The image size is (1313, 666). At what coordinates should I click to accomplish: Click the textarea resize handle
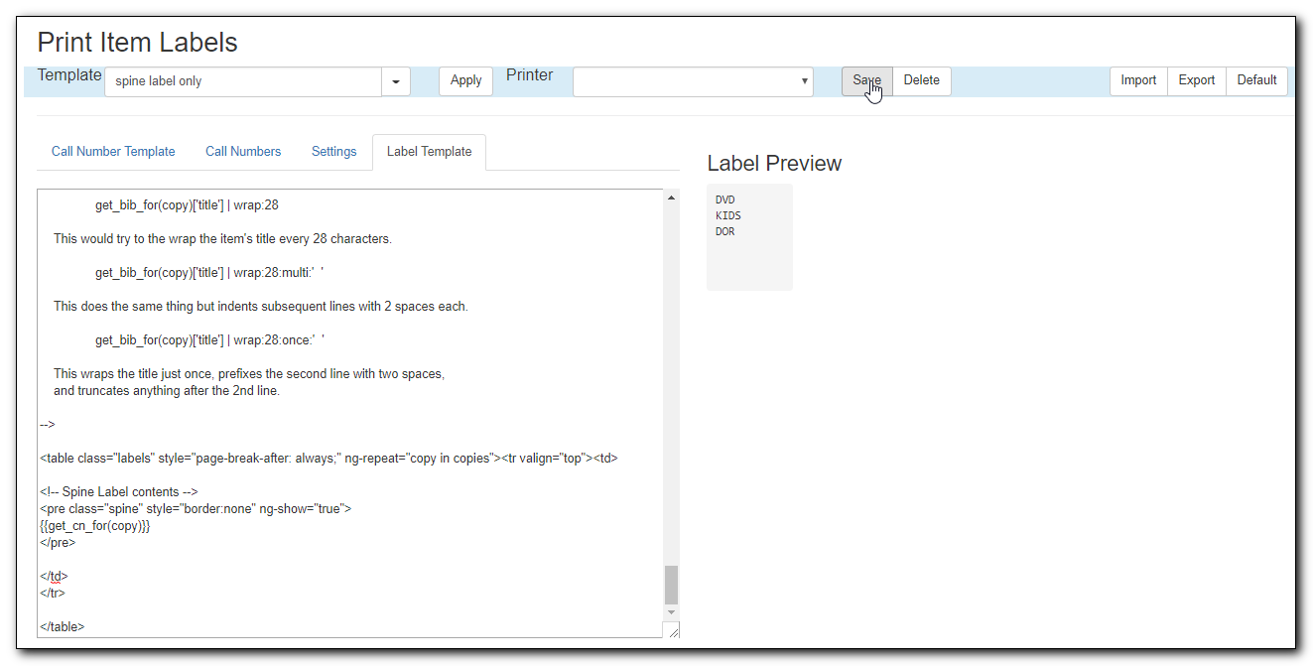[673, 631]
